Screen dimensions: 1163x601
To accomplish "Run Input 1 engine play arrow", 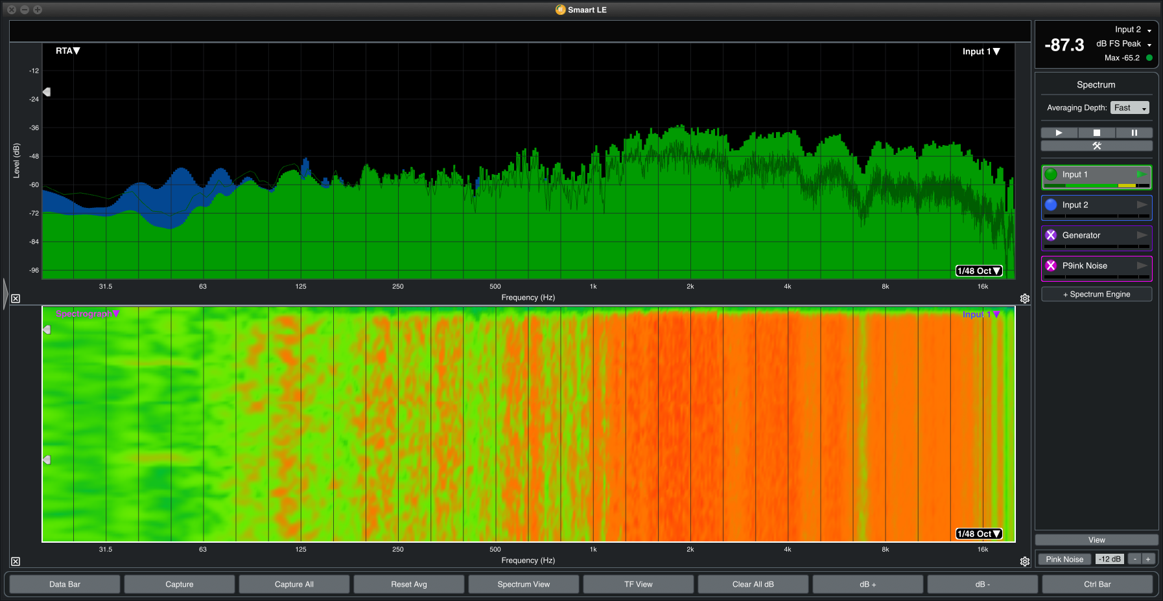I will tap(1142, 174).
